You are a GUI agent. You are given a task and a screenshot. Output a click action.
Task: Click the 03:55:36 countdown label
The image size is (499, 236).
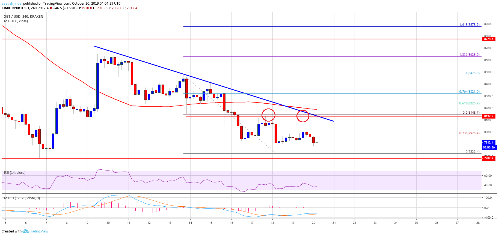pos(489,147)
